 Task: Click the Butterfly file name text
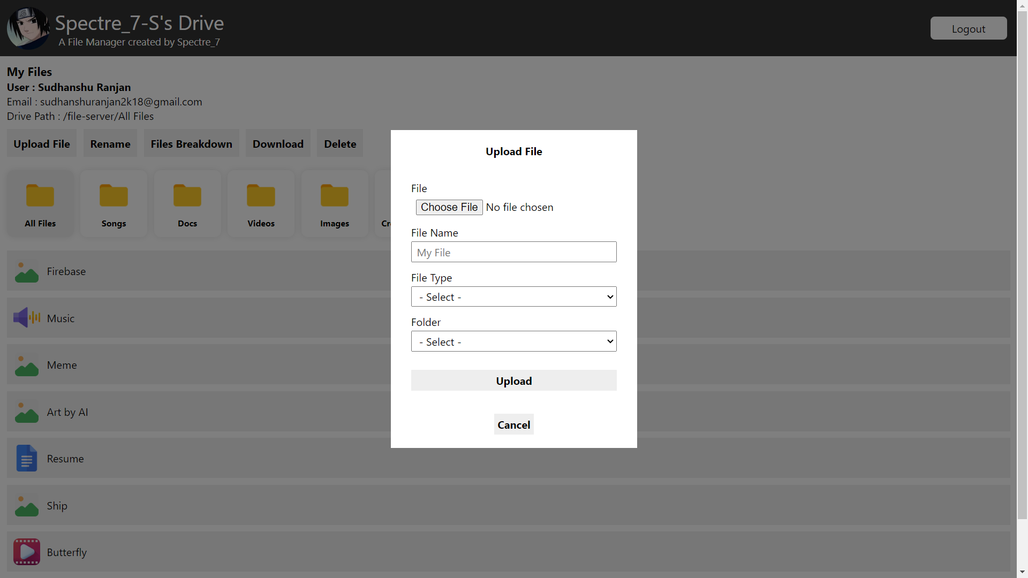coord(66,552)
